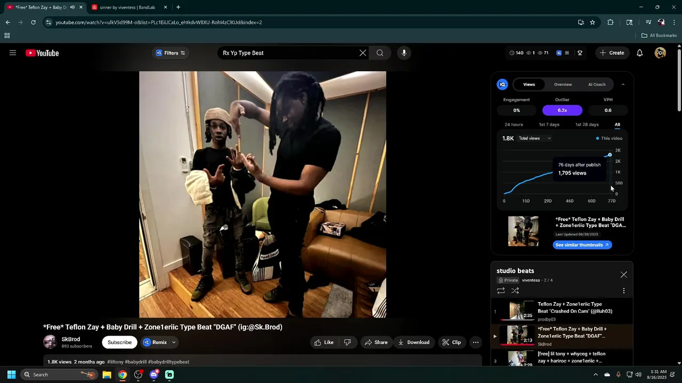Click the YouTube search input field
The height and width of the screenshot is (383, 682).
pos(288,53)
